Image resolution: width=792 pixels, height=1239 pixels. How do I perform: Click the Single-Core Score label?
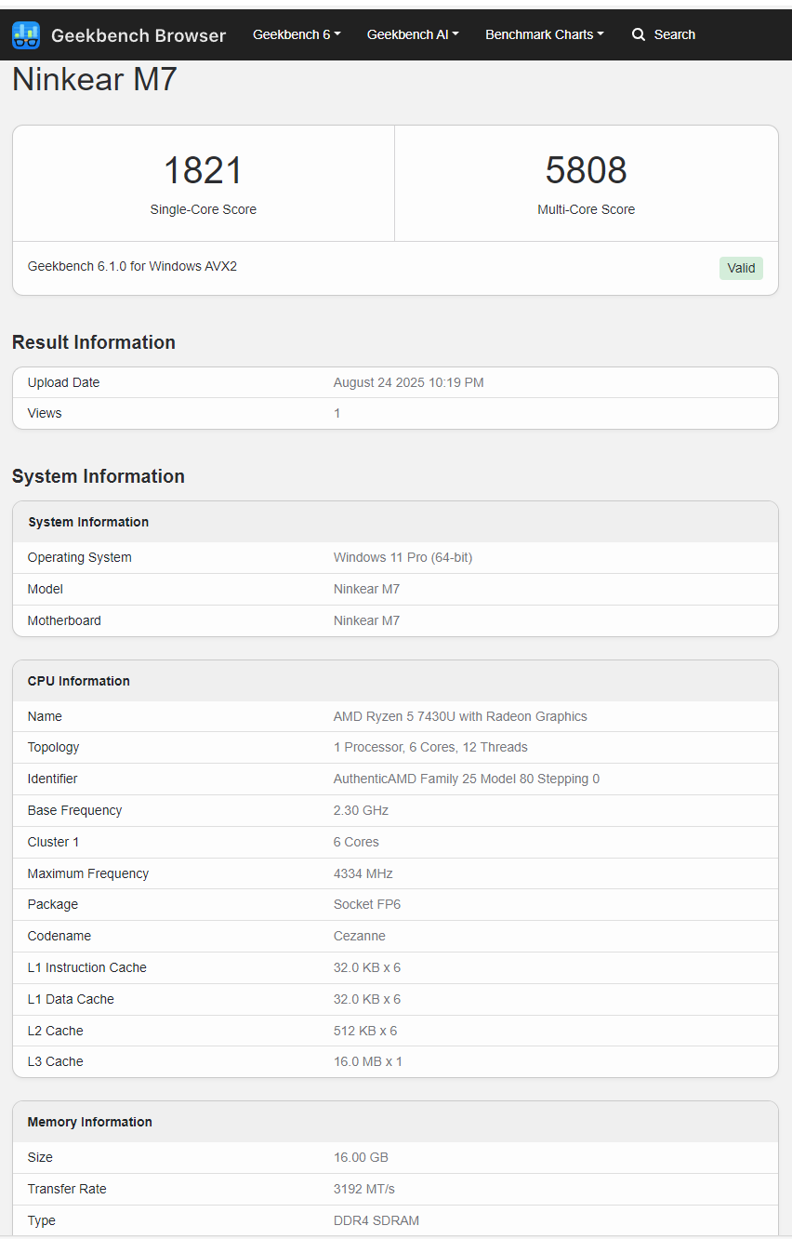(x=204, y=209)
